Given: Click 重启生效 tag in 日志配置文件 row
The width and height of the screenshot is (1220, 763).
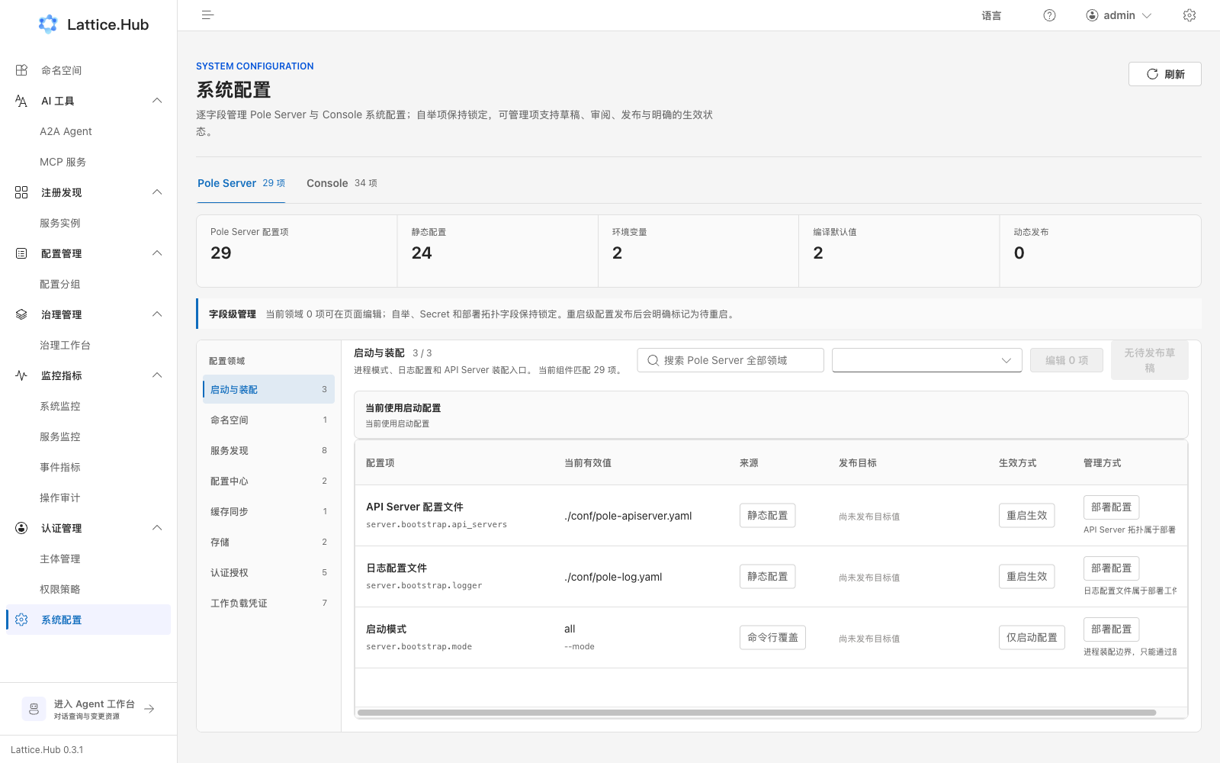Looking at the screenshot, I should coord(1026,576).
